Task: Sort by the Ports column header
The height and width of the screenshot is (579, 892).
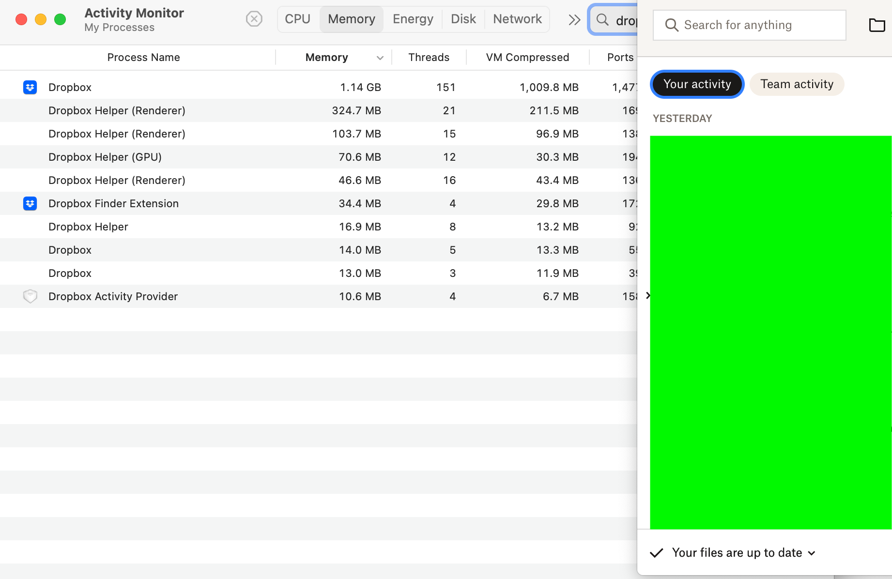Action: click(620, 57)
